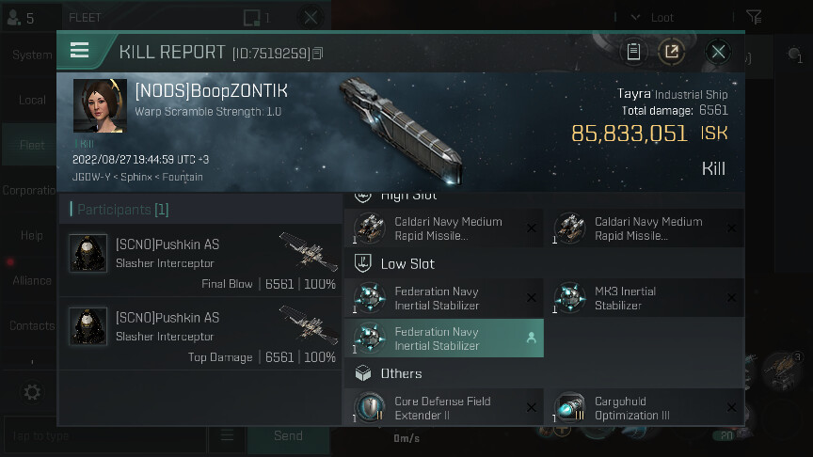Image resolution: width=813 pixels, height=457 pixels.
Task: Click the Others cube icon
Action: pyautogui.click(x=362, y=374)
